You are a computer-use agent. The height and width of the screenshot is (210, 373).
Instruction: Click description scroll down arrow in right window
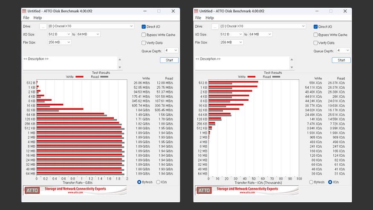pos(292,67)
